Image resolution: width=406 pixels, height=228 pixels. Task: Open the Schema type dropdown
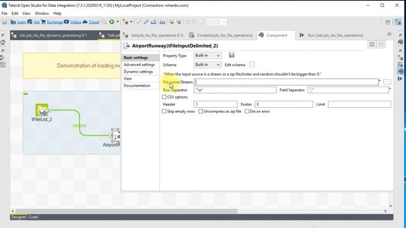tap(207, 65)
